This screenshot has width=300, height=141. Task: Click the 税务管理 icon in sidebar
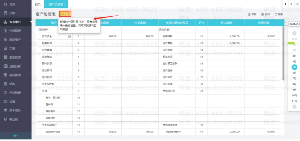click(x=6, y=75)
